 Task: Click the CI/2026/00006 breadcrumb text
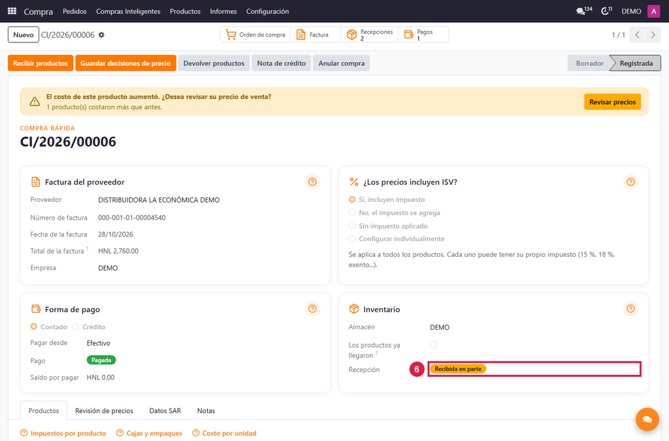click(68, 35)
